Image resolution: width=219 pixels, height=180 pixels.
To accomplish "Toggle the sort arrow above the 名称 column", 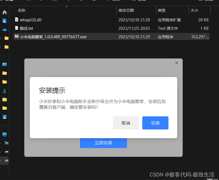I will 66,7.
